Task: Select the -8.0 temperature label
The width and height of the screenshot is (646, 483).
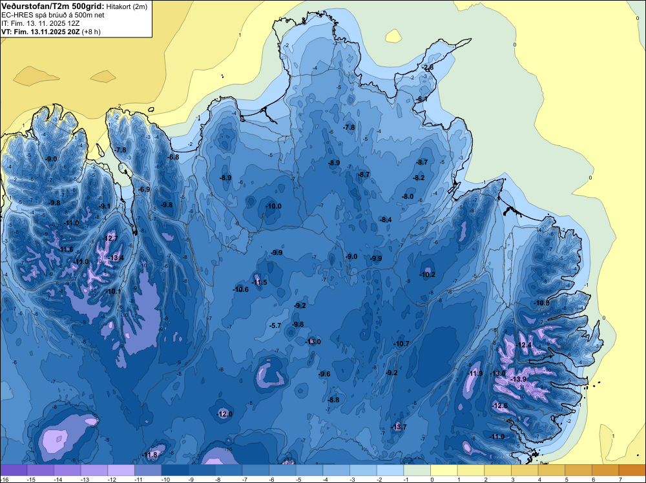Action: click(x=408, y=196)
